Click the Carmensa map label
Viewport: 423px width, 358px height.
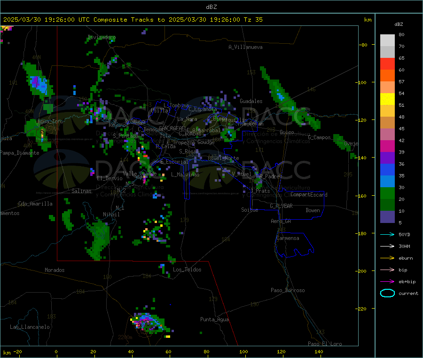pos(288,238)
